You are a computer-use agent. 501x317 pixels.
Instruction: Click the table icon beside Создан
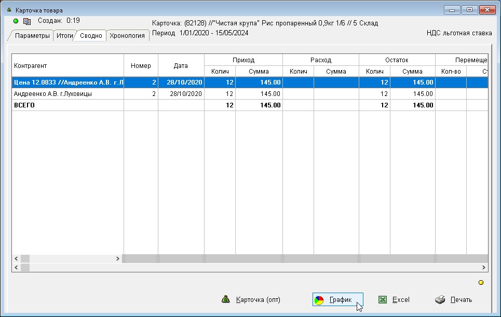pos(27,21)
